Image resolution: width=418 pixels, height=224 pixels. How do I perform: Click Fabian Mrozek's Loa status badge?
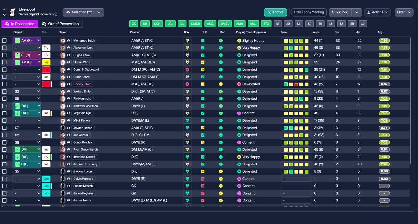[46, 186]
